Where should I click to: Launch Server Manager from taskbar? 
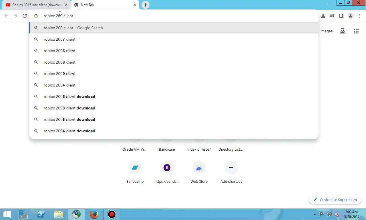coord(23,214)
